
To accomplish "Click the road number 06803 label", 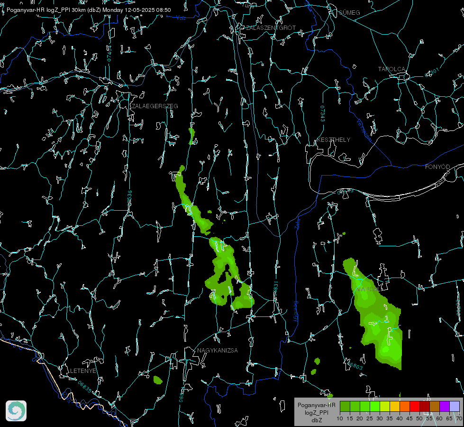I will [x=355, y=366].
